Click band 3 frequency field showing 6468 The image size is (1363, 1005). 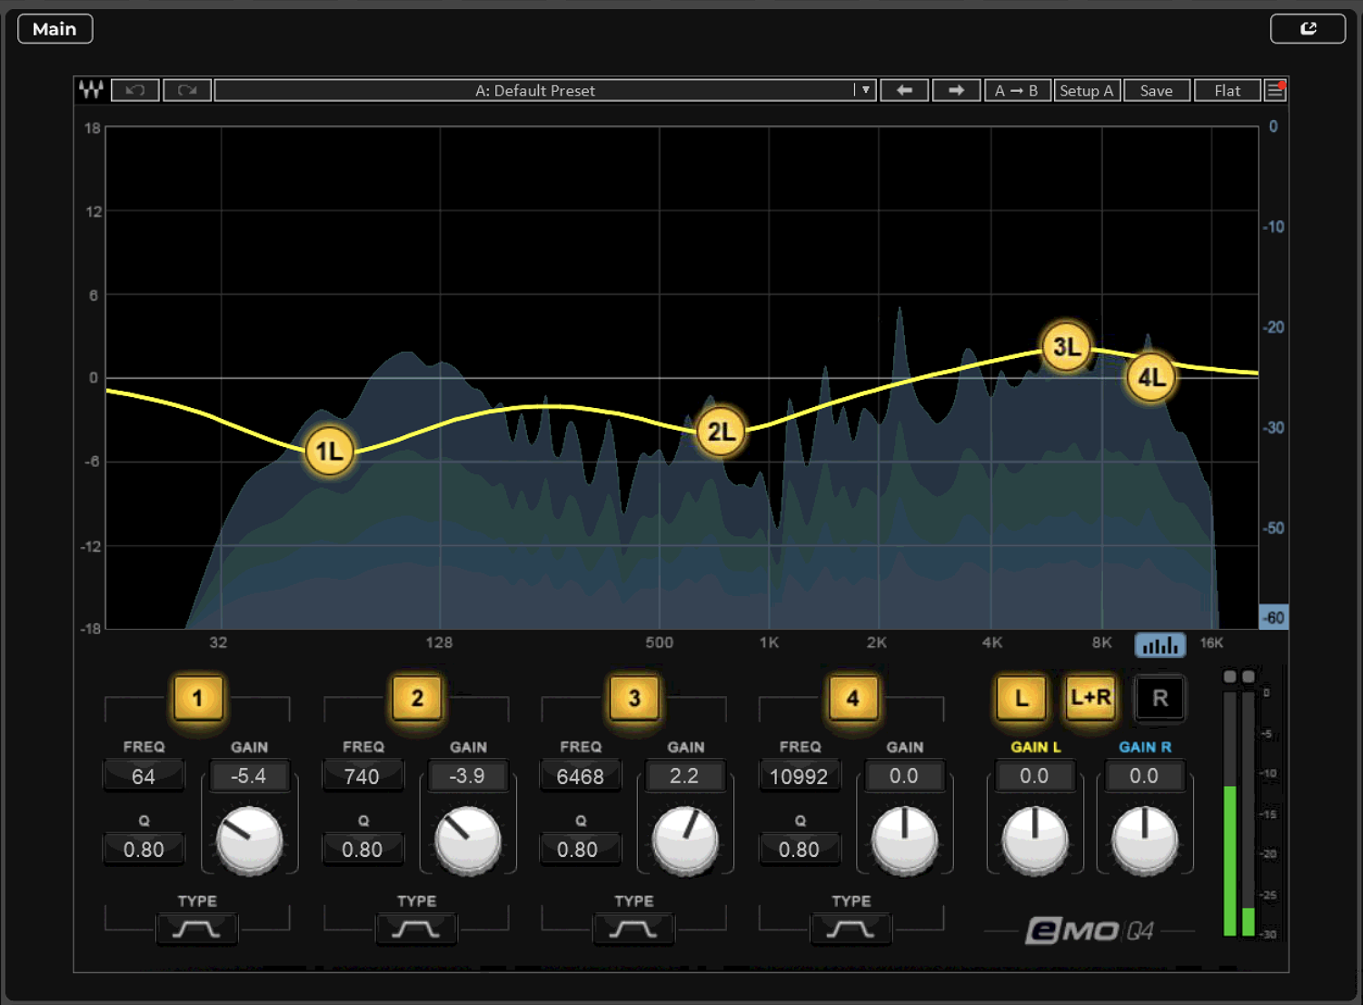coord(580,776)
